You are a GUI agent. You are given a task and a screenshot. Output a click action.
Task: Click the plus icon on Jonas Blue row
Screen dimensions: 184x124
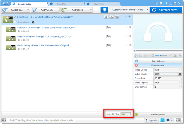127,36
